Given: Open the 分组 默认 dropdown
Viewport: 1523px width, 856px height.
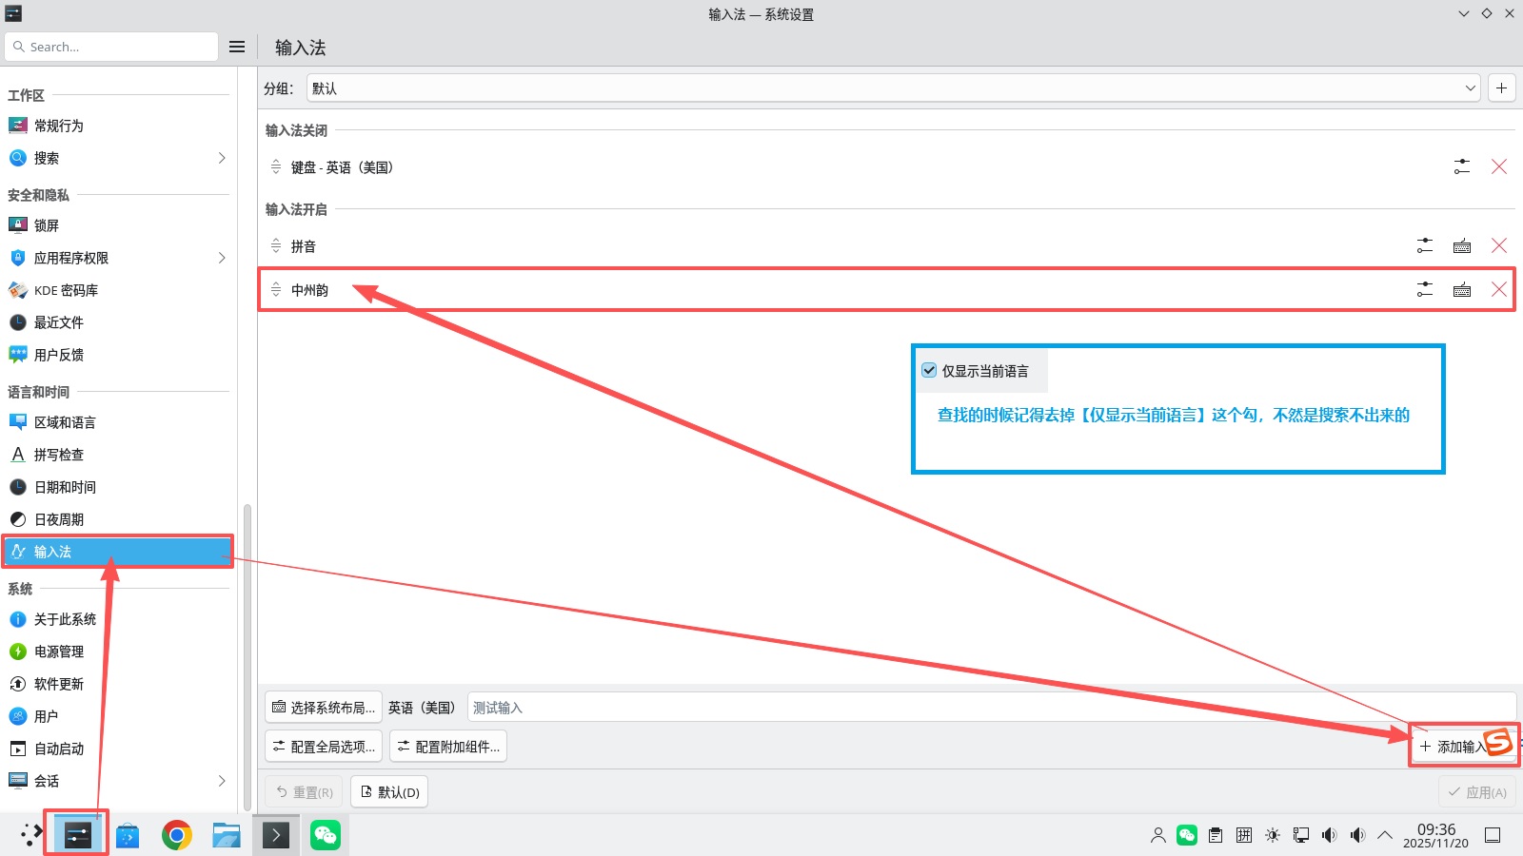Looking at the screenshot, I should pos(893,88).
